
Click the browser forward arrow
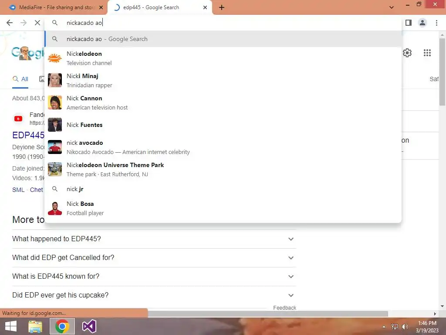(24, 23)
